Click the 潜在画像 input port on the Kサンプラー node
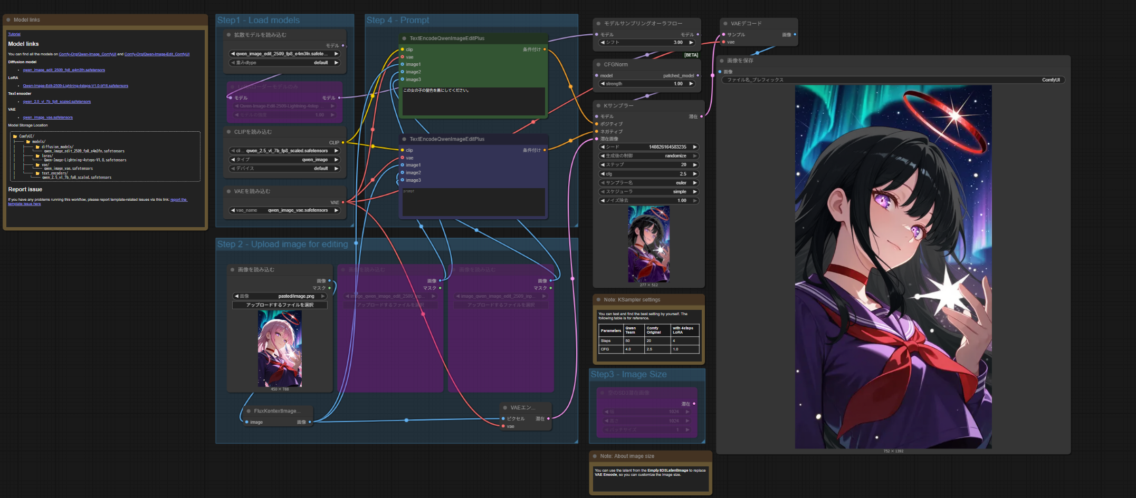The height and width of the screenshot is (498, 1136). 597,139
